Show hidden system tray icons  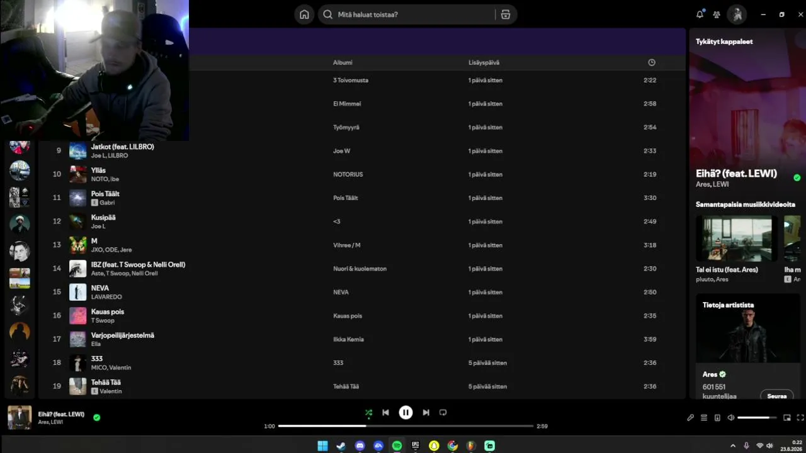[x=732, y=445]
